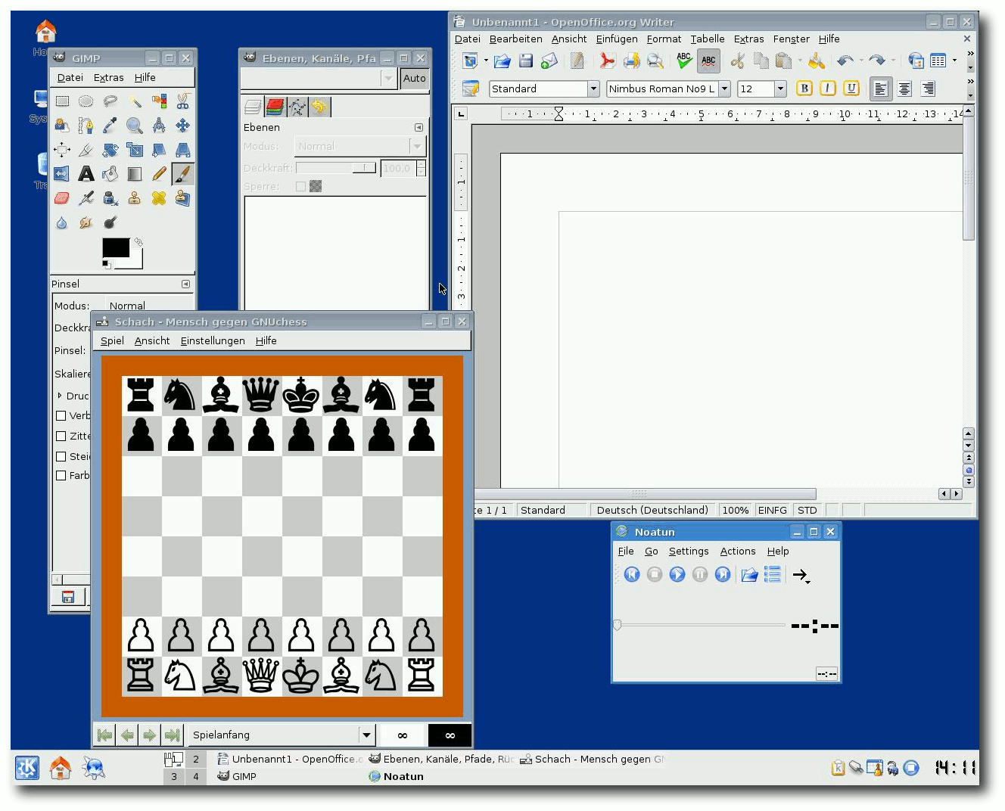Go to last move in chess
The height and width of the screenshot is (811, 1005).
tap(173, 735)
